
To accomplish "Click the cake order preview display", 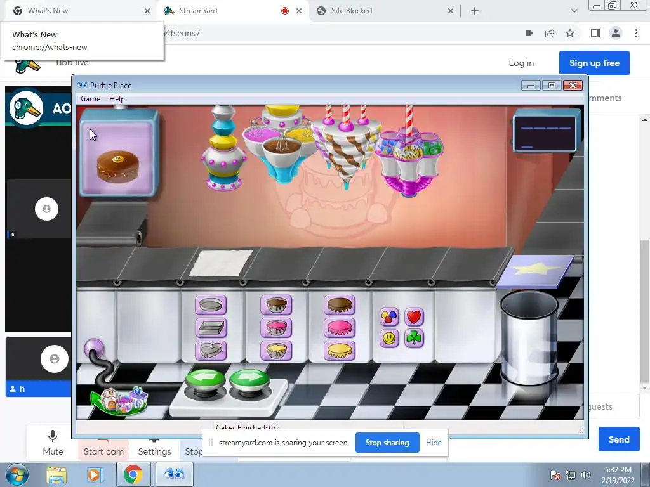I will point(119,153).
